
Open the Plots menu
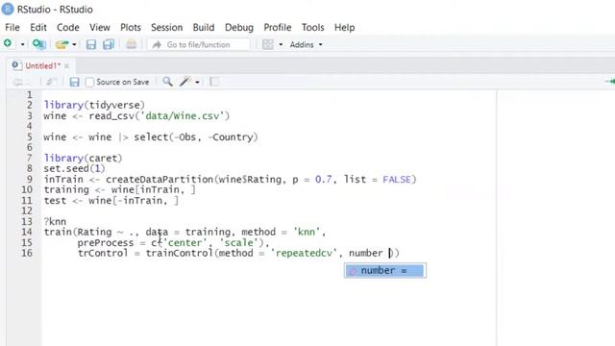click(x=131, y=28)
